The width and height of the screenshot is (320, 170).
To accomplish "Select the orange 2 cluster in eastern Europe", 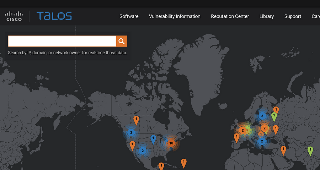I will pos(265,128).
